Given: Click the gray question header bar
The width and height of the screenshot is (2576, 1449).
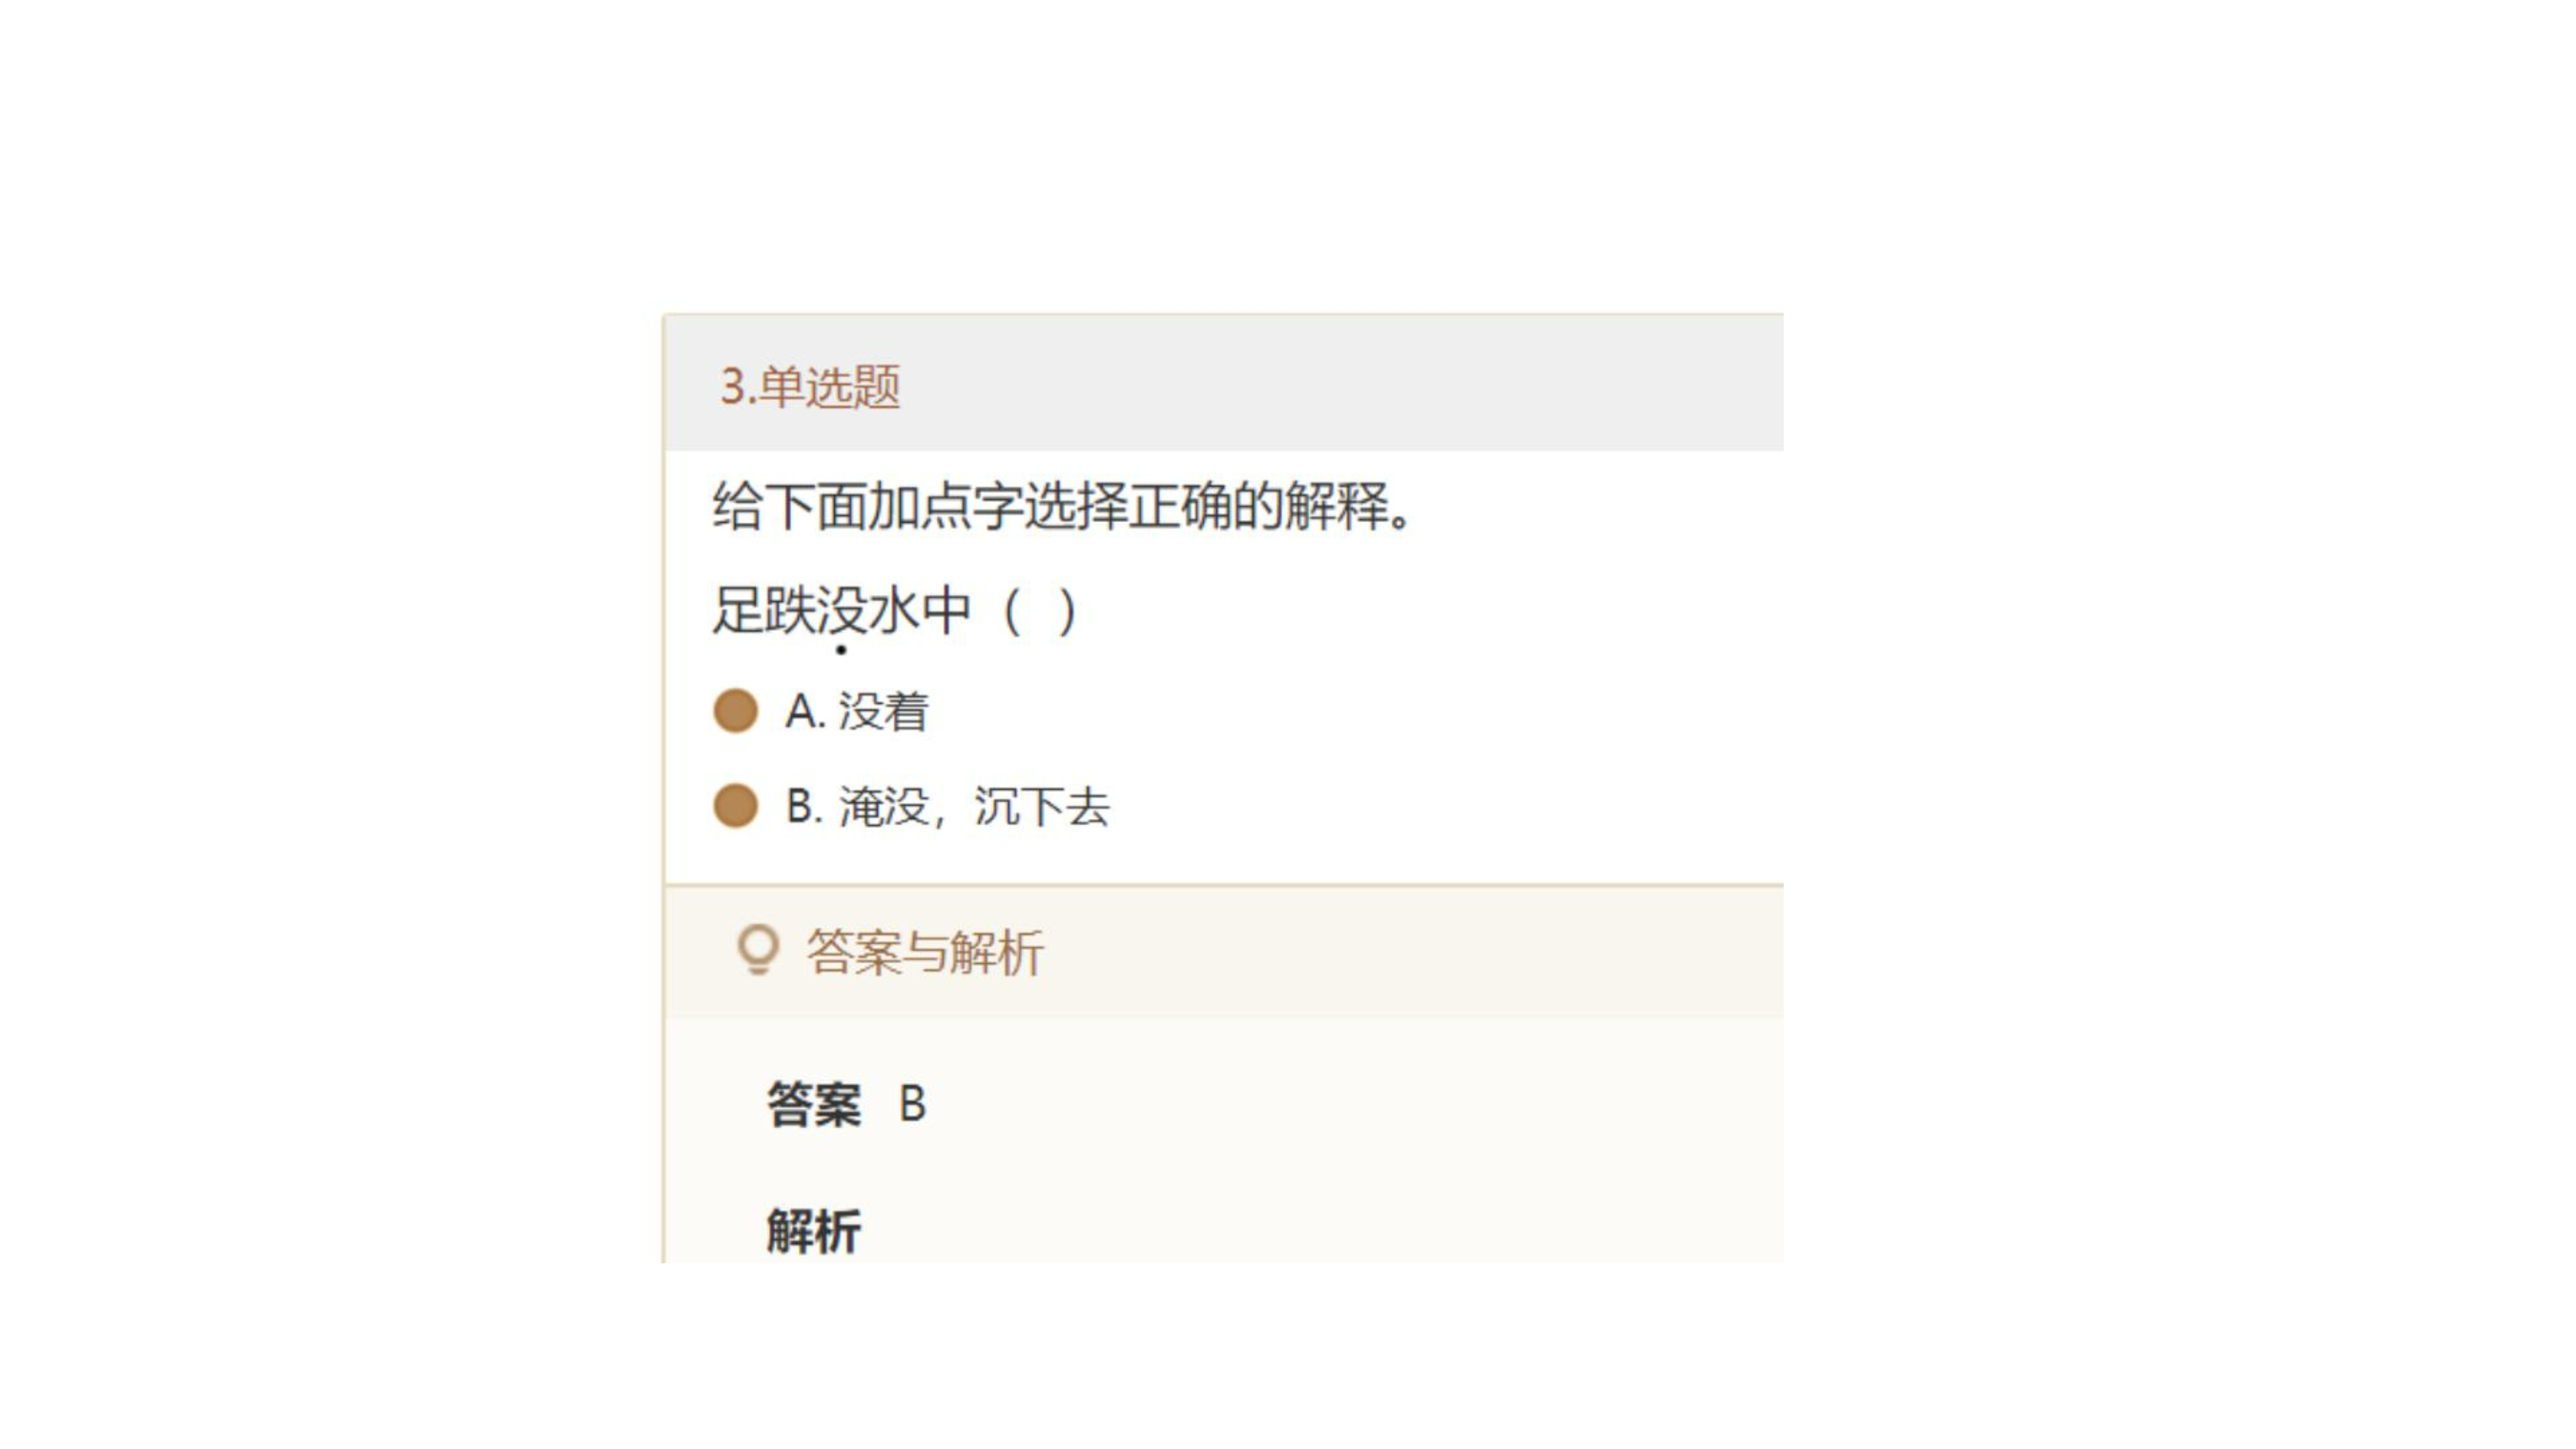Looking at the screenshot, I should [1224, 383].
